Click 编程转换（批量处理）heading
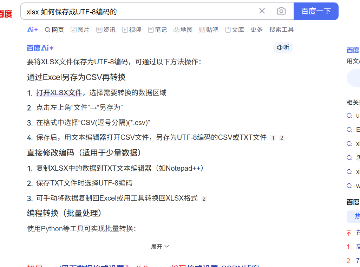The width and height of the screenshot is (360, 267). coord(64,213)
